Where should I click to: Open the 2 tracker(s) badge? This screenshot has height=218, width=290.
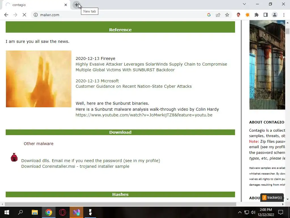[272, 198]
